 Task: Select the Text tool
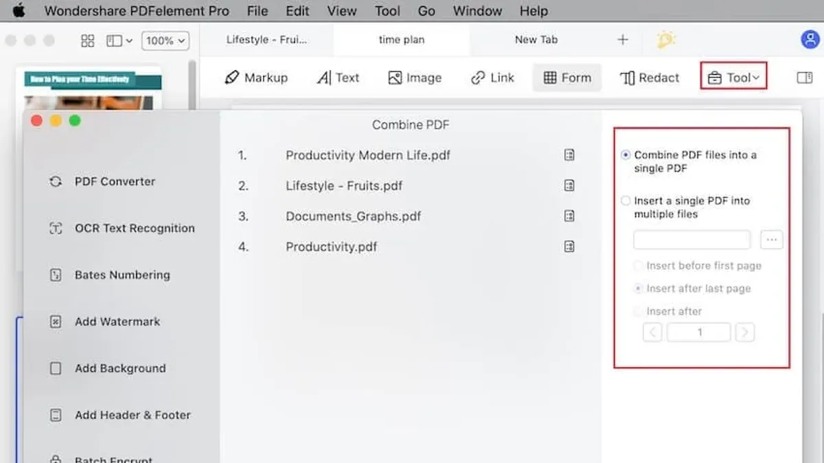[338, 78]
